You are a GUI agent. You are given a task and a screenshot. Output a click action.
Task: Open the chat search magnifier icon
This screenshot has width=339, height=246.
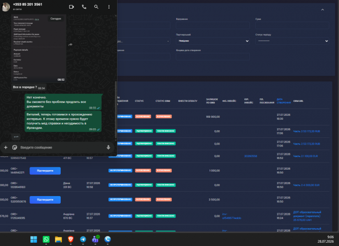pos(96,7)
